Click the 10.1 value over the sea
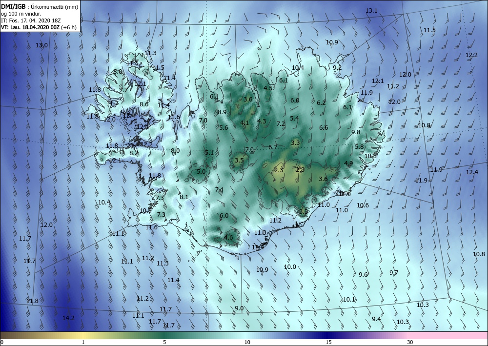488x346 pixels. [x=349, y=300]
